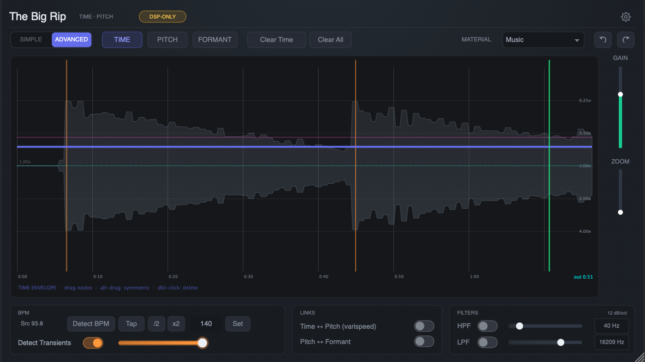This screenshot has height=362, width=645.
Task: Click the undo arrow icon
Action: [x=602, y=40]
